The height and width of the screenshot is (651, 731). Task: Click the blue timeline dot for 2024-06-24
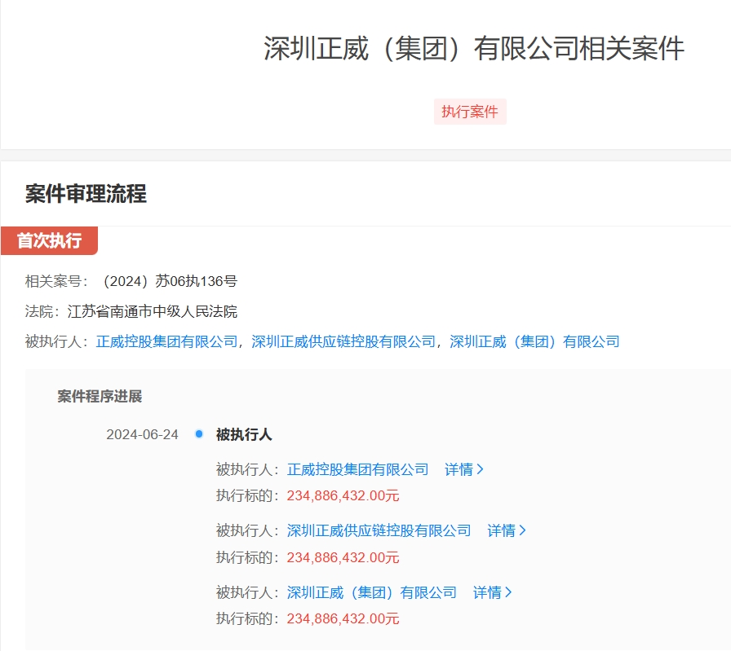(199, 434)
